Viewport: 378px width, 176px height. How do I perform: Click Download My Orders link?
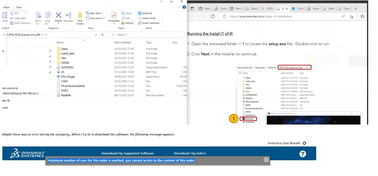click(190, 153)
